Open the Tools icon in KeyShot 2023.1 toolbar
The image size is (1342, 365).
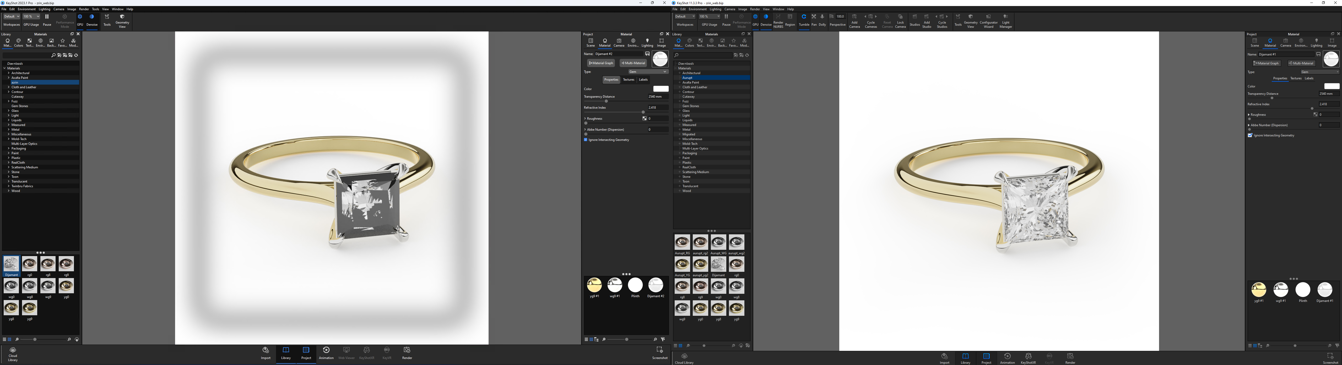pos(107,20)
